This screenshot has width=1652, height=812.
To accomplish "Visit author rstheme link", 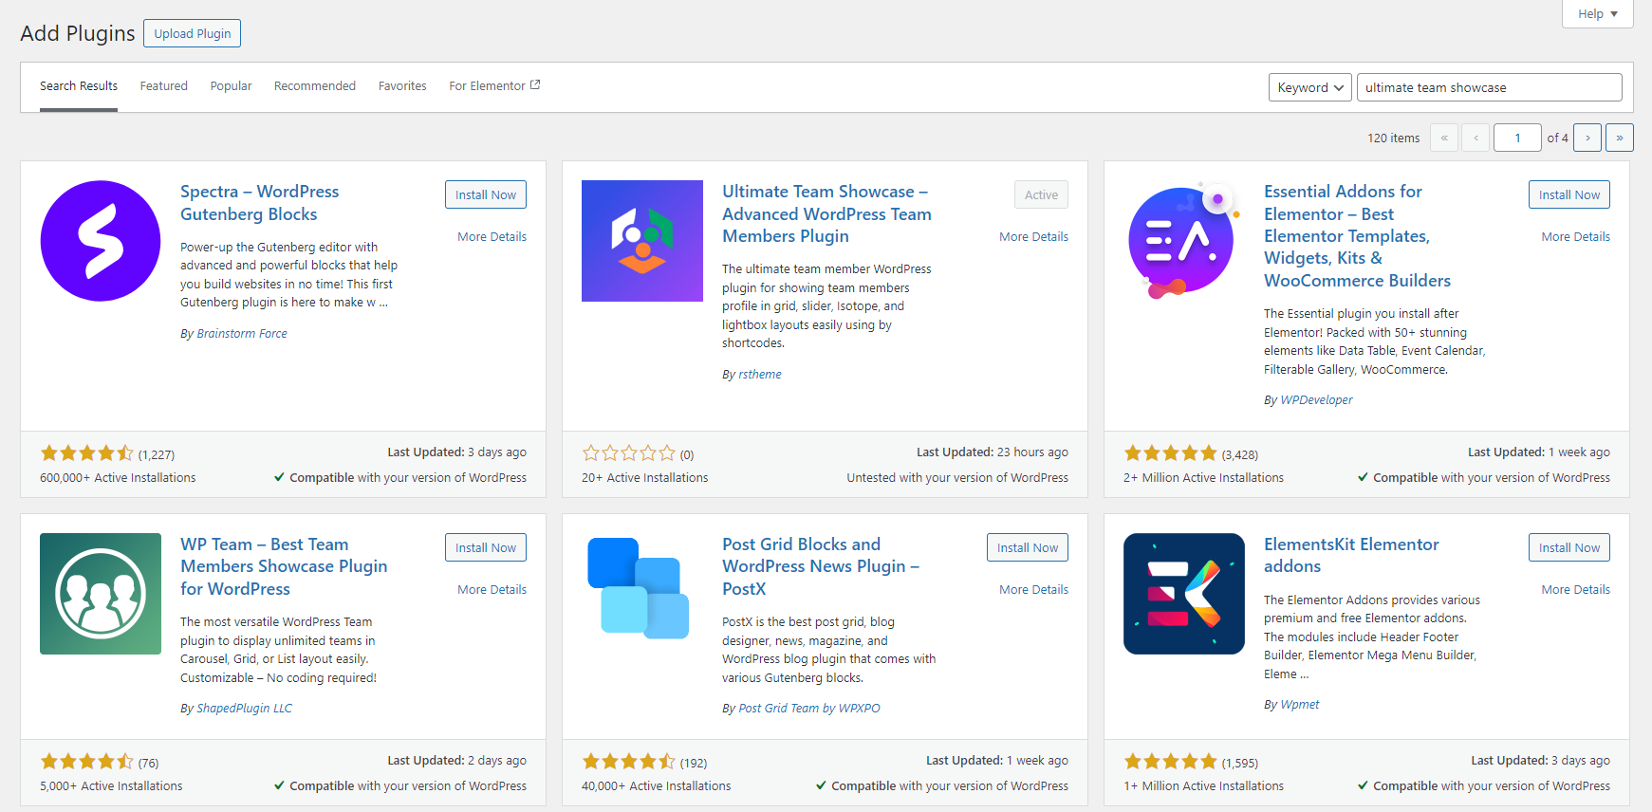I will pos(760,375).
